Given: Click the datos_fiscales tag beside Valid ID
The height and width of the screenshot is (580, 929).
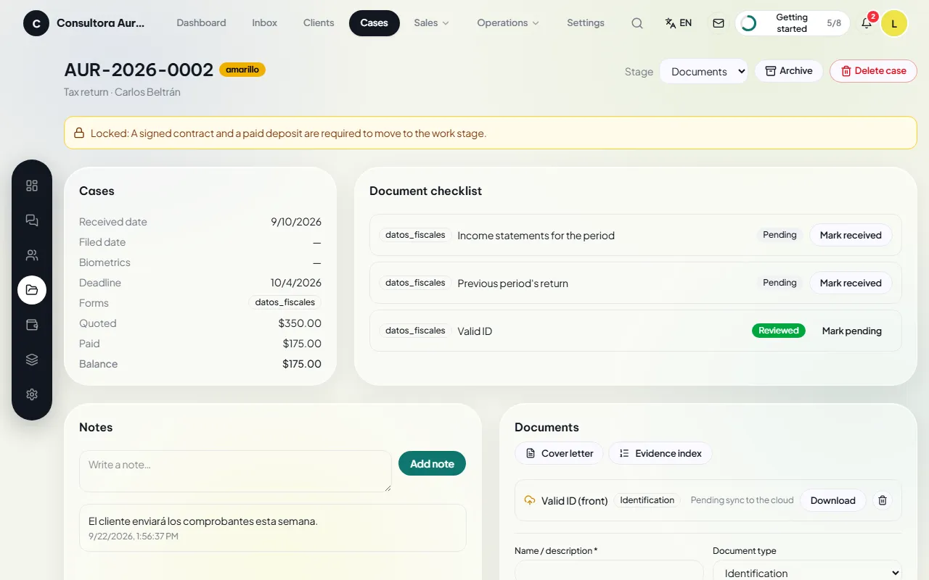Looking at the screenshot, I should tap(415, 331).
